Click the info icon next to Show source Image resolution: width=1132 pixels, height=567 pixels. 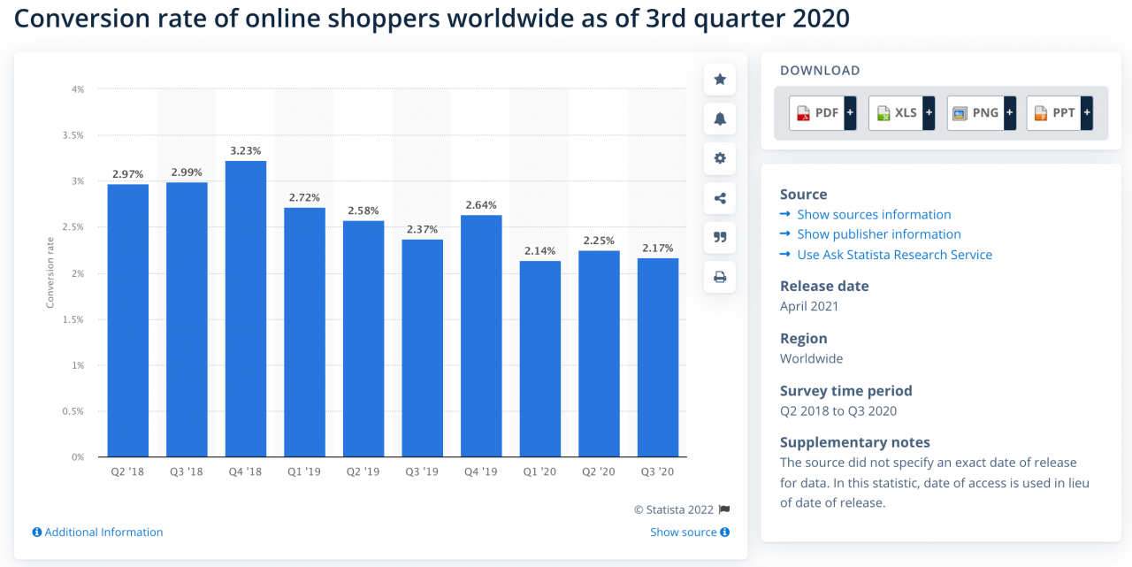(x=723, y=532)
